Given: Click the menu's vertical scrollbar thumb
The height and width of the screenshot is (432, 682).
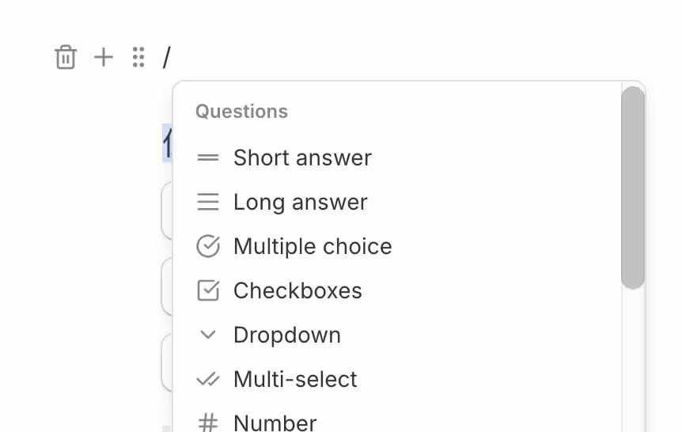Looking at the screenshot, I should click(x=633, y=188).
